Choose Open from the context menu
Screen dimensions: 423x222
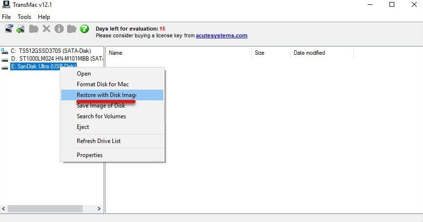(x=112, y=74)
